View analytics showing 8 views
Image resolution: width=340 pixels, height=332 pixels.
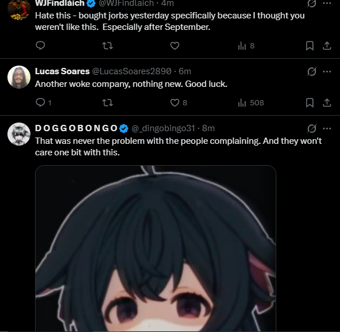(x=246, y=46)
